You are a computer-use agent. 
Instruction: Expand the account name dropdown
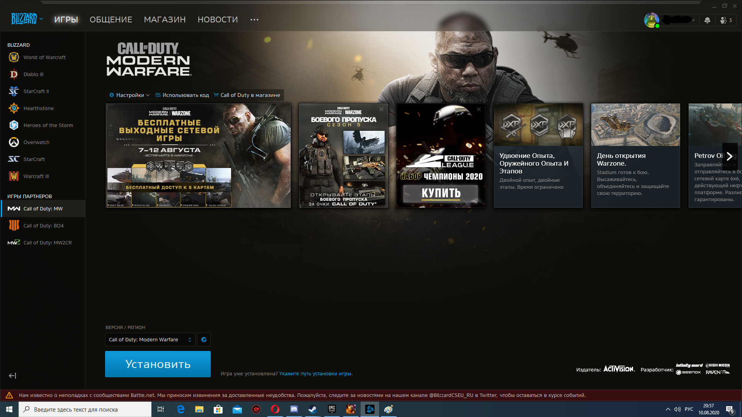(x=693, y=20)
